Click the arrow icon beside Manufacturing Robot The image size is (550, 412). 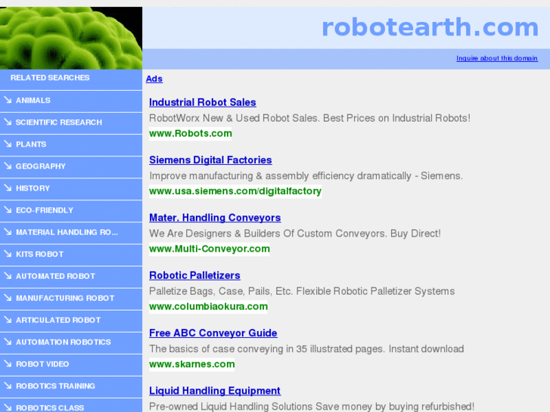tap(8, 298)
